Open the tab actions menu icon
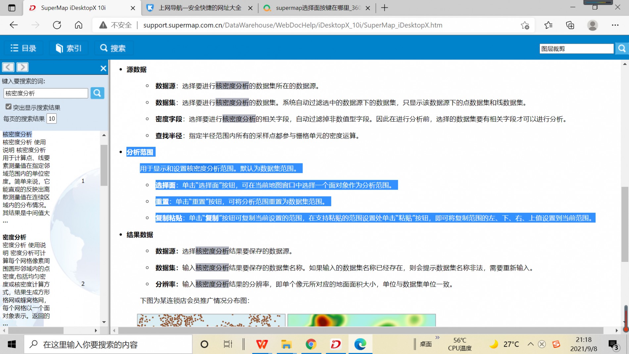This screenshot has width=629, height=354. click(x=12, y=8)
